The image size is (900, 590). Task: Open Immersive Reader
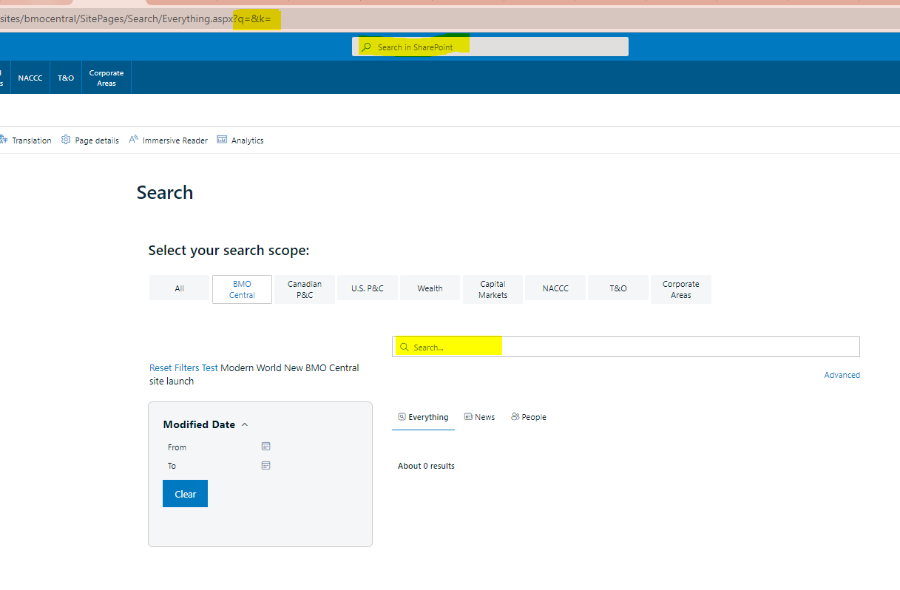(133, 140)
